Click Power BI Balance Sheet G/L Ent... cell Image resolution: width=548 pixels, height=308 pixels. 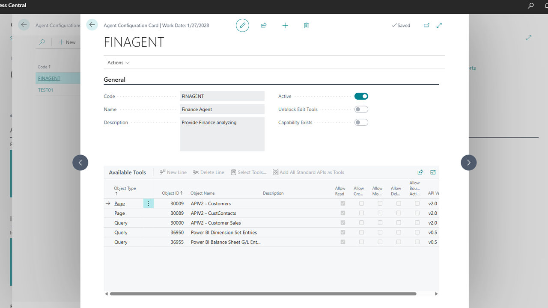point(226,242)
